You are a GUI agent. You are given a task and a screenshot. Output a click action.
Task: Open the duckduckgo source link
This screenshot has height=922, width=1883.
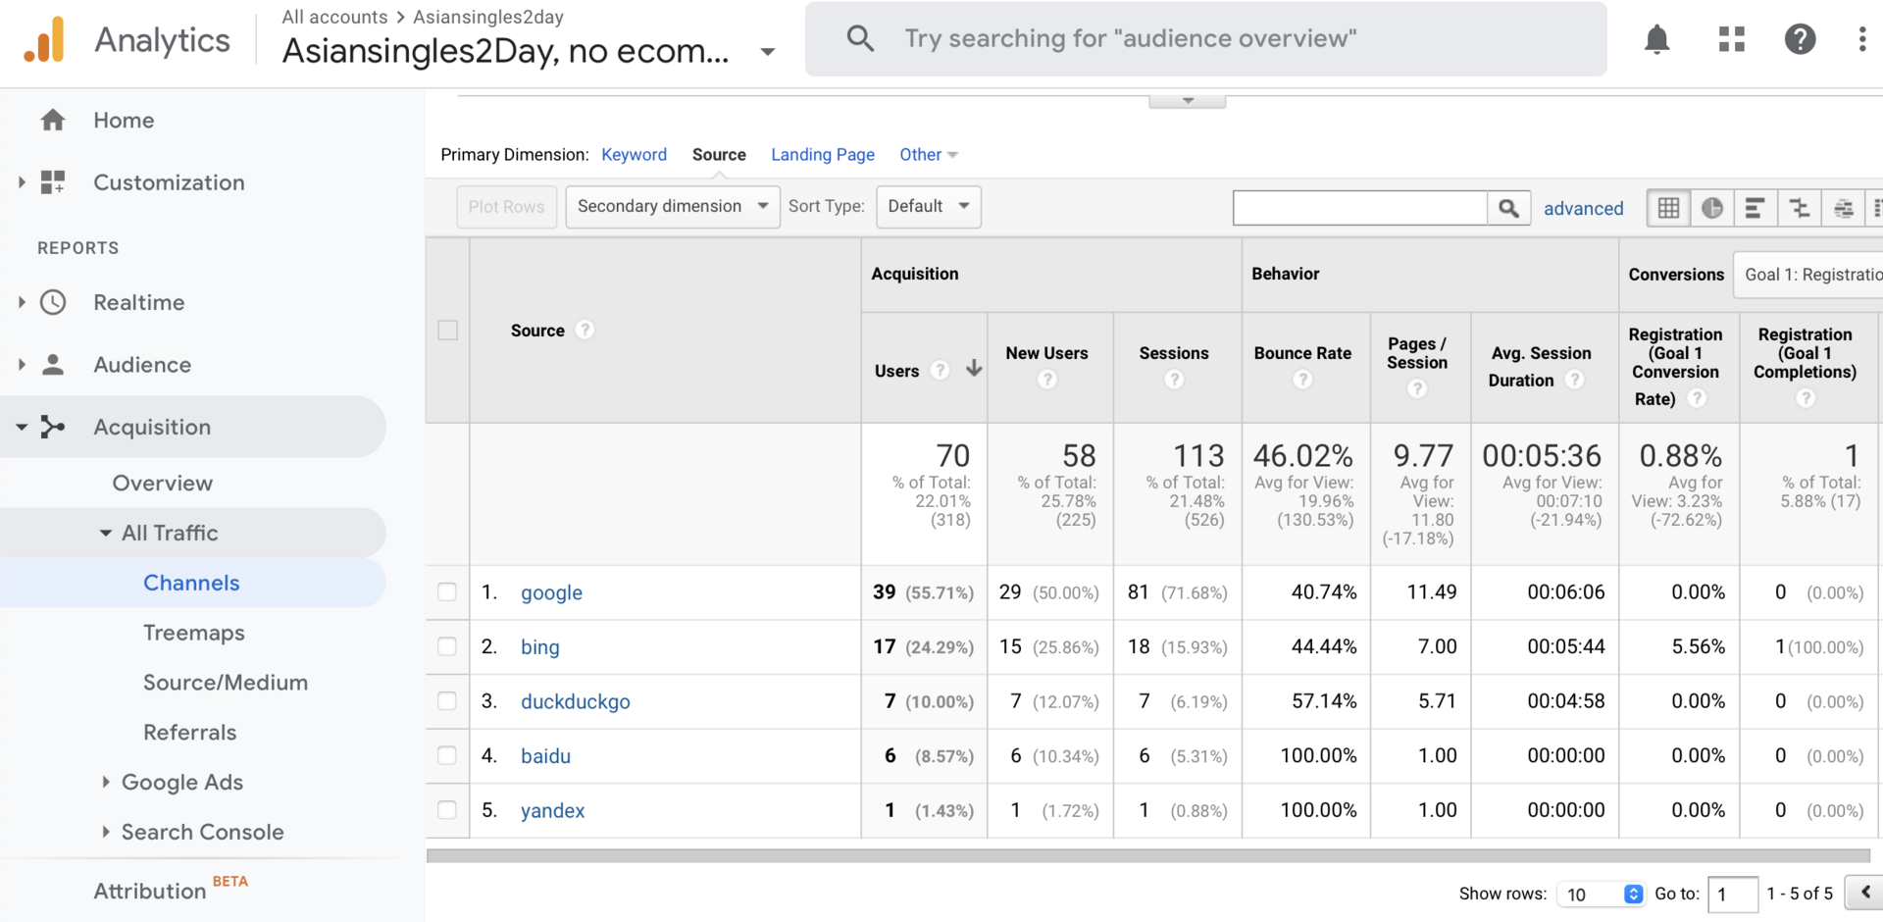pos(576,701)
